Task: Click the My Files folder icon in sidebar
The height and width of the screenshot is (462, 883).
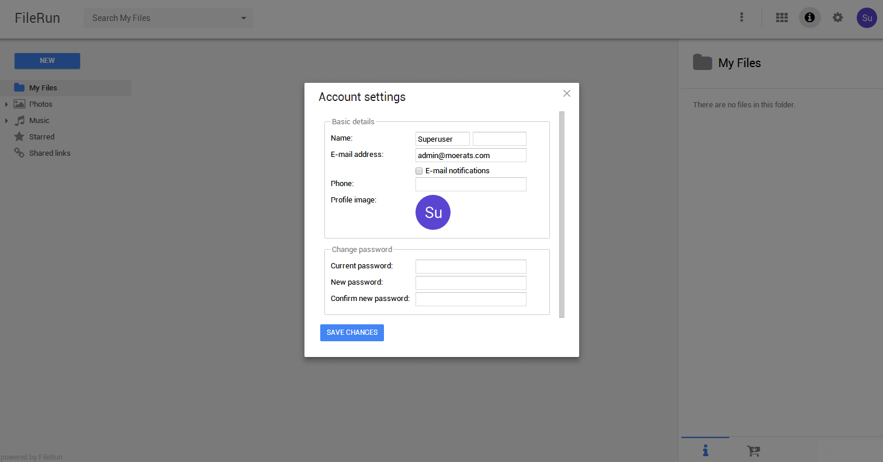Action: click(19, 88)
